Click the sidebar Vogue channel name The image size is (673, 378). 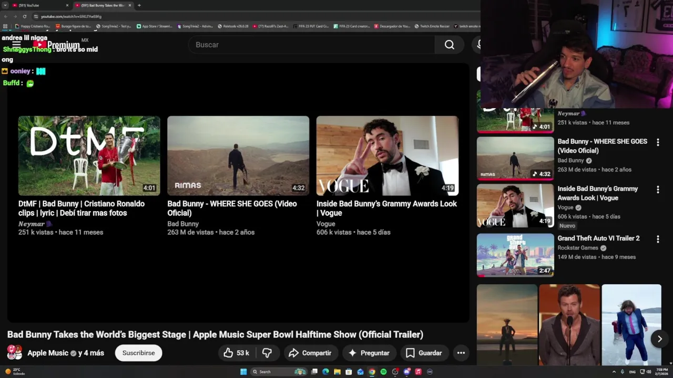pos(565,207)
